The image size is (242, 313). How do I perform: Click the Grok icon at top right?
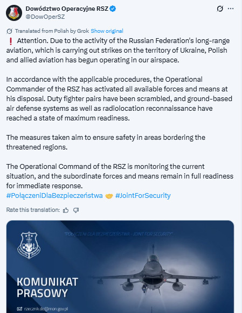(x=220, y=9)
